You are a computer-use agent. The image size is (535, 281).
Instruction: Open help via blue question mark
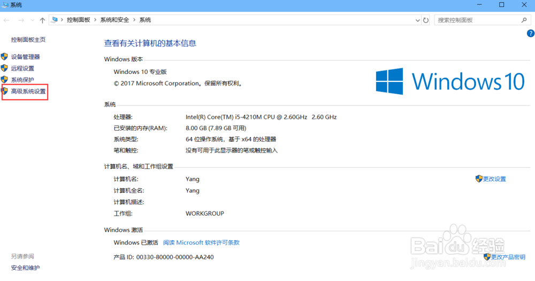pyautogui.click(x=531, y=33)
